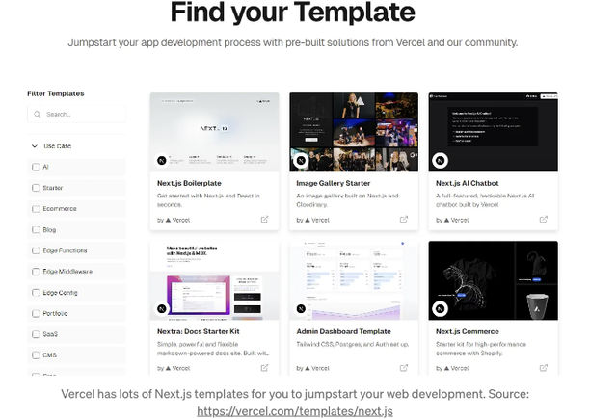Click the Next.js logo badge on Admin Dashboard Template thumbnail
590x419 pixels.
pos(301,309)
